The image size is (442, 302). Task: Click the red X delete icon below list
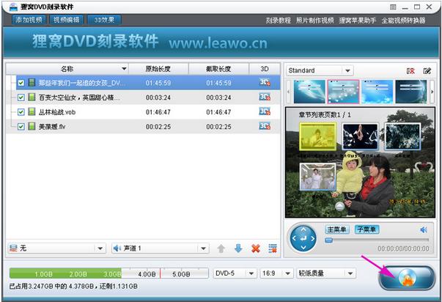click(x=256, y=248)
